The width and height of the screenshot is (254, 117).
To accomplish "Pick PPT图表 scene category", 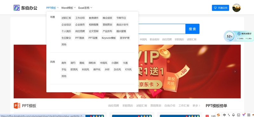I will pyautogui.click(x=80, y=38).
